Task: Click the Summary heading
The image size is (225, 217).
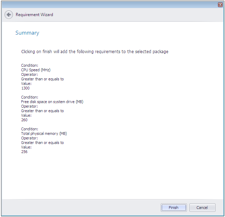Action: [x=27, y=33]
